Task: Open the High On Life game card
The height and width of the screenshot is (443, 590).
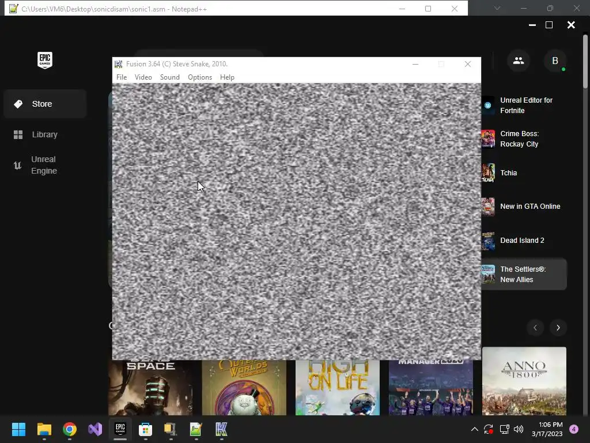Action: [x=338, y=388]
